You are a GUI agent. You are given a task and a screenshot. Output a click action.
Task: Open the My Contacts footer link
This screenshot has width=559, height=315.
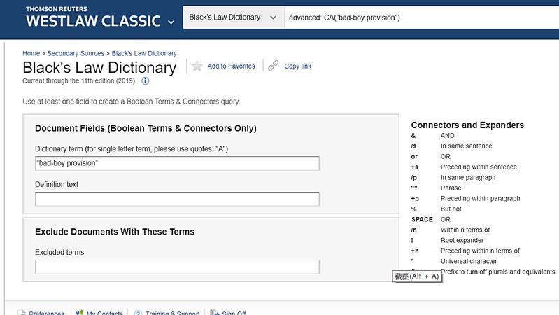tap(105, 313)
